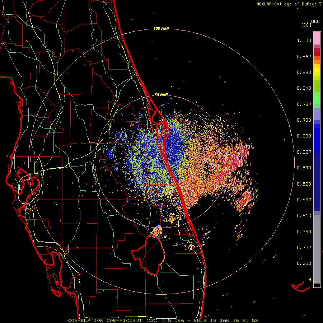The image size is (323, 323).
Task: Click the [CC] units label
Action: pos(306,25)
